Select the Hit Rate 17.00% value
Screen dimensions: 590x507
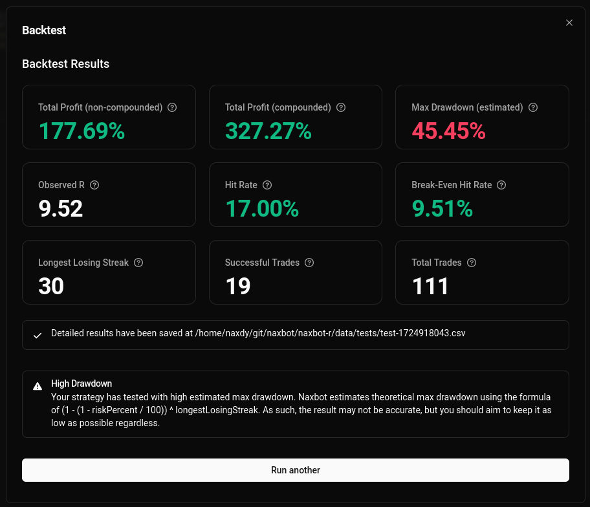(x=261, y=209)
